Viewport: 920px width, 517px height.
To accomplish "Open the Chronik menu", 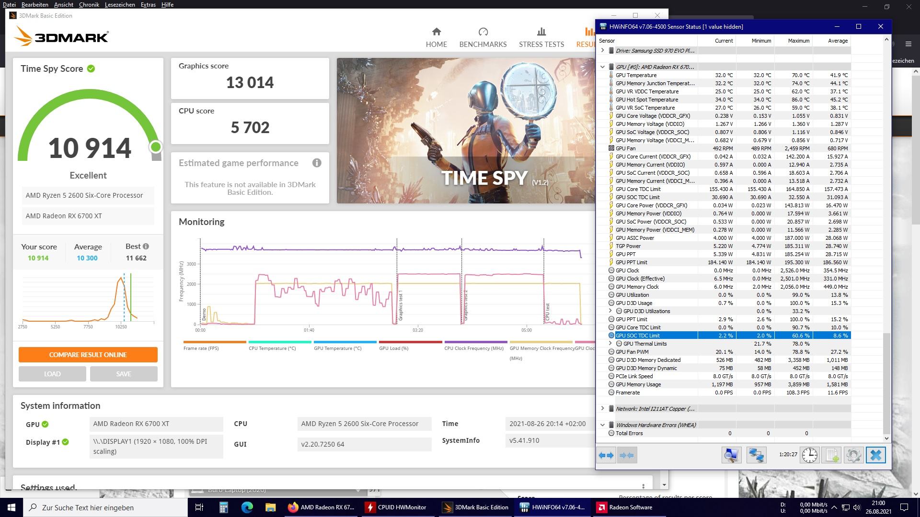I will pyautogui.click(x=89, y=4).
